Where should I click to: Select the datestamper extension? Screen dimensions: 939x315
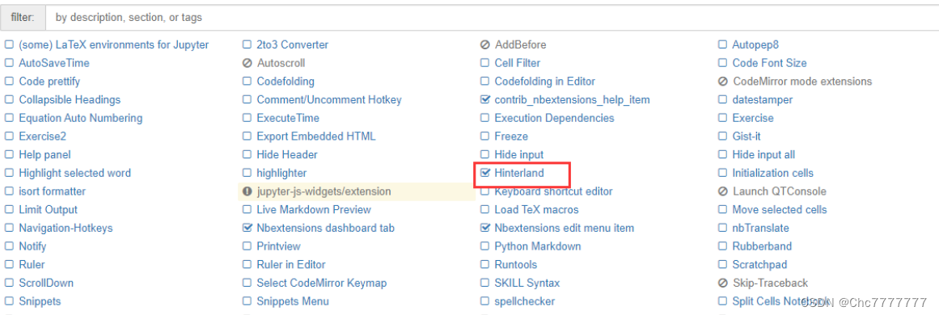click(763, 100)
